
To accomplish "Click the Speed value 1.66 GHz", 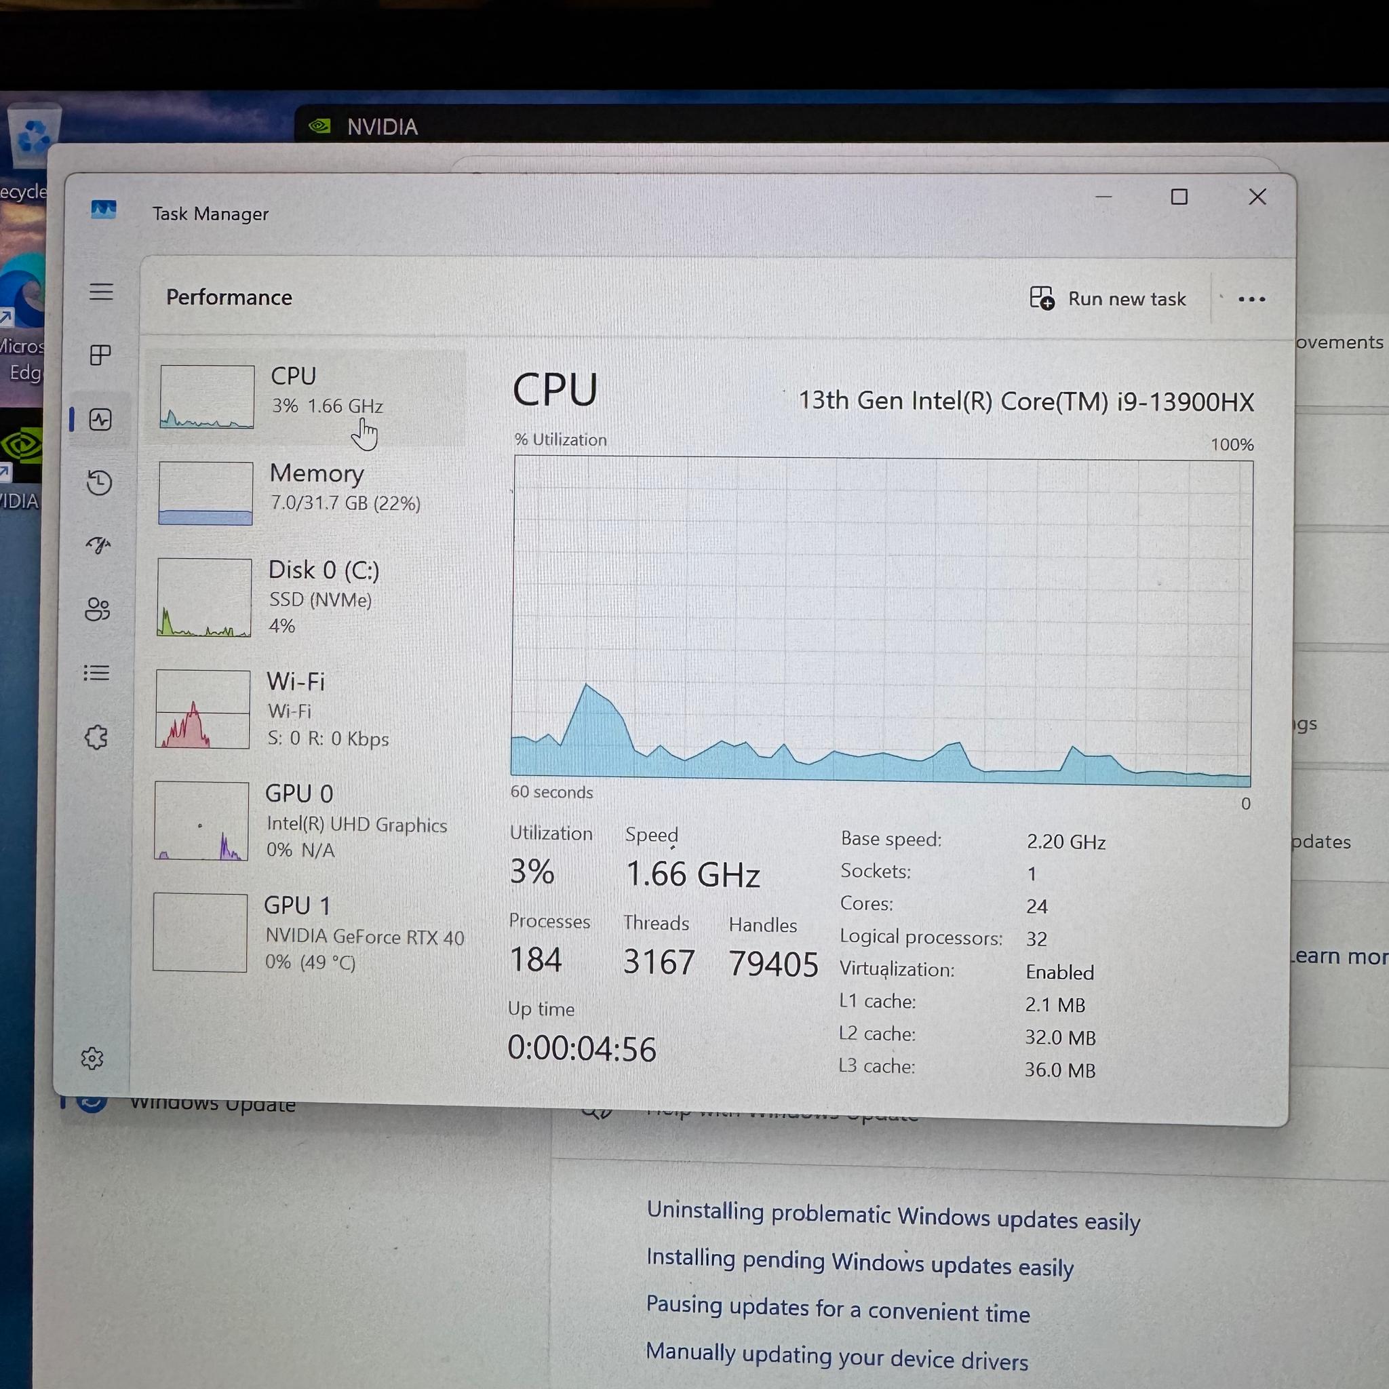I will [x=693, y=874].
